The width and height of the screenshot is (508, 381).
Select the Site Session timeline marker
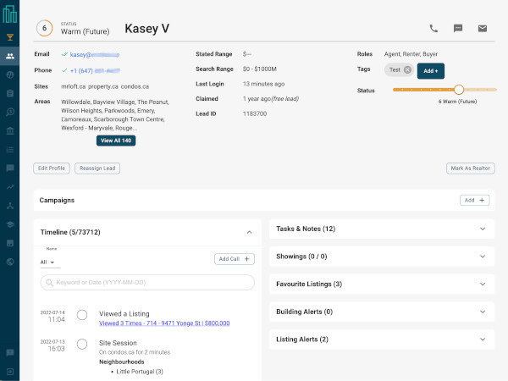click(x=82, y=343)
